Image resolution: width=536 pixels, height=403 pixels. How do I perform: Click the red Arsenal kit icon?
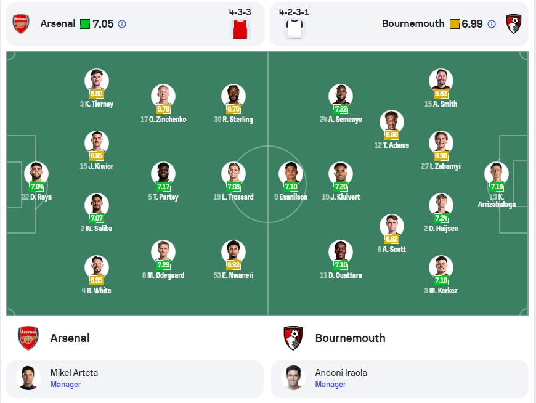pyautogui.click(x=240, y=29)
